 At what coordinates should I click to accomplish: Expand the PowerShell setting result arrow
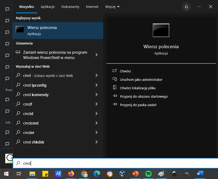click(96, 55)
